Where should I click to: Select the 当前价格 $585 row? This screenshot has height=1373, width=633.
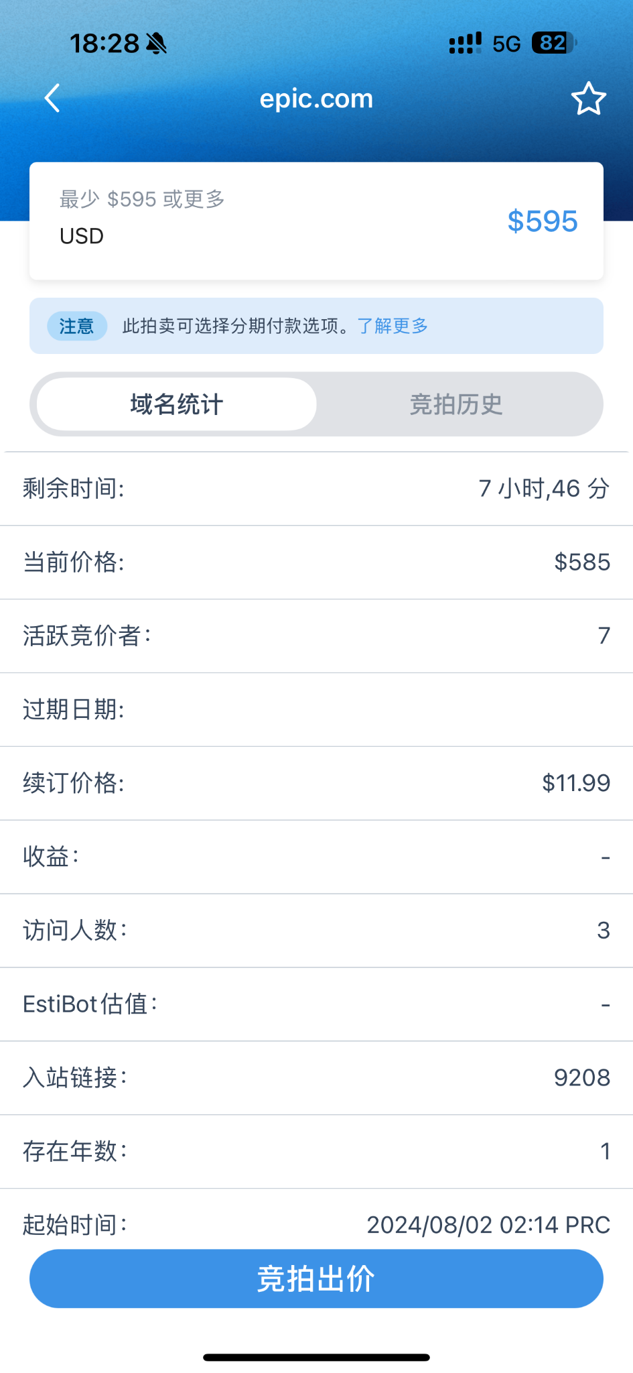[x=316, y=562]
